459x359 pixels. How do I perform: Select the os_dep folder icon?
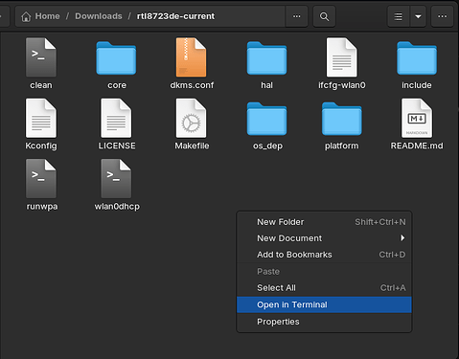pos(266,119)
